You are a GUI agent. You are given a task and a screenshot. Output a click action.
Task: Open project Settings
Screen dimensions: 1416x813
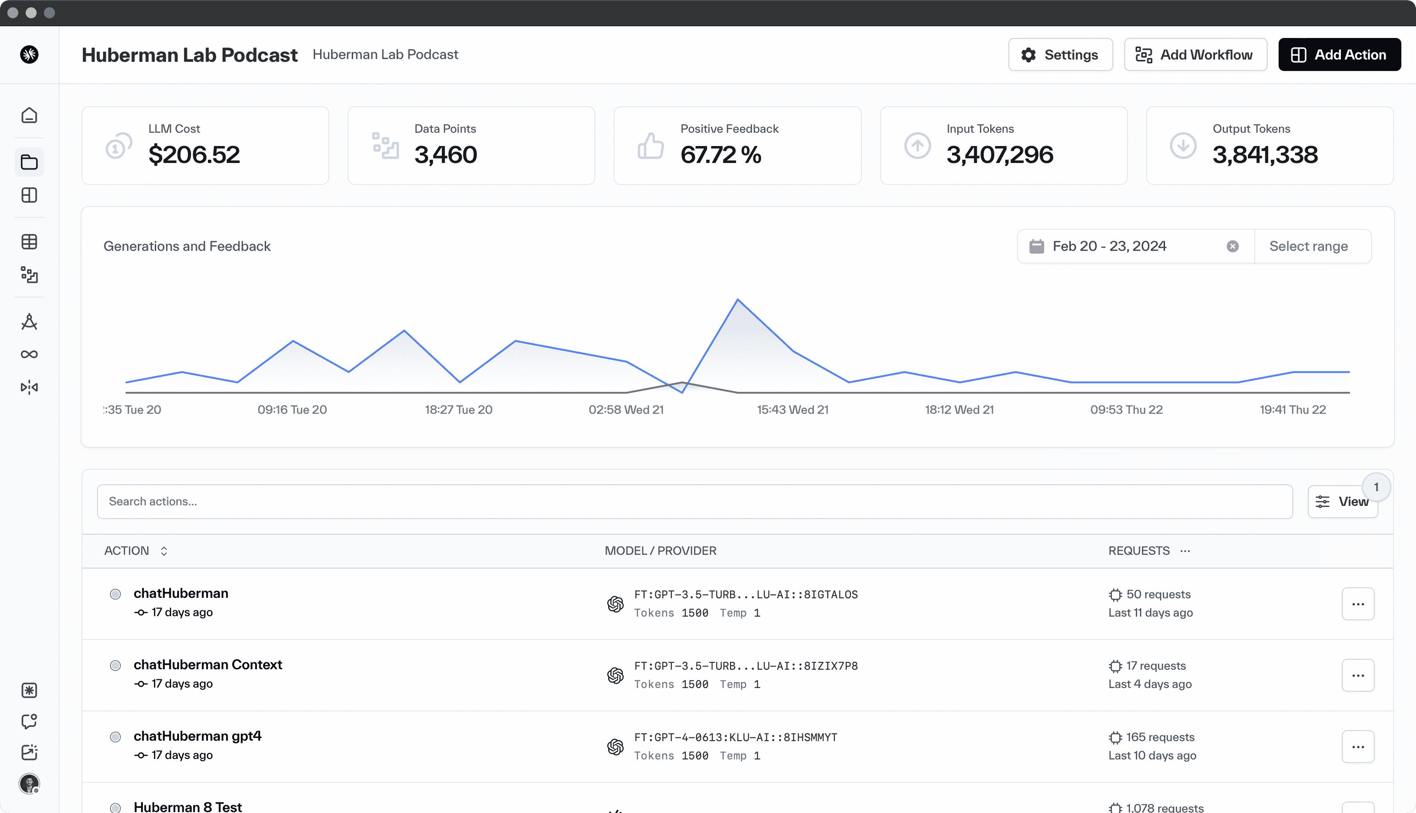1060,55
